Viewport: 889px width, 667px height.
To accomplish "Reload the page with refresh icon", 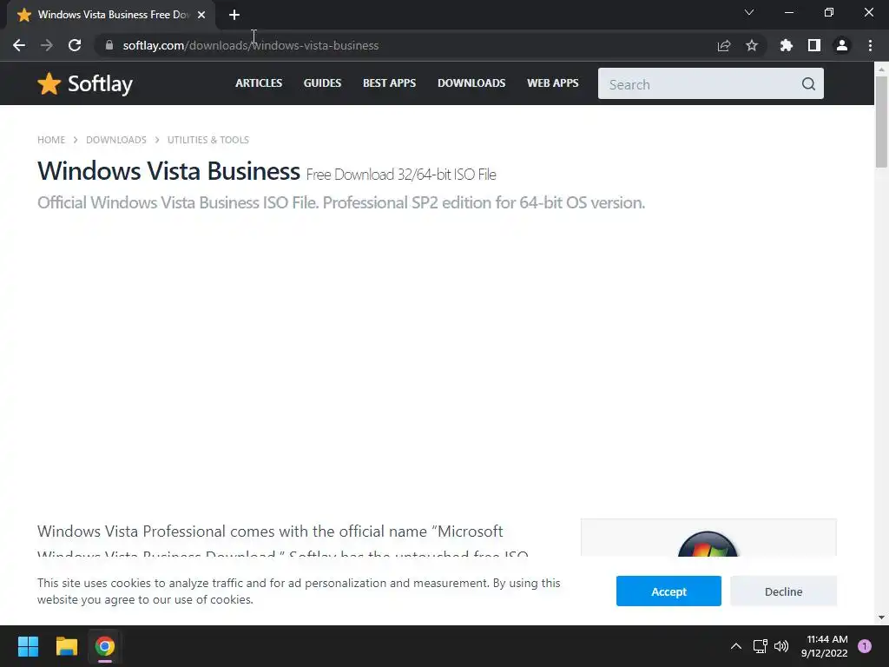I will 75,45.
